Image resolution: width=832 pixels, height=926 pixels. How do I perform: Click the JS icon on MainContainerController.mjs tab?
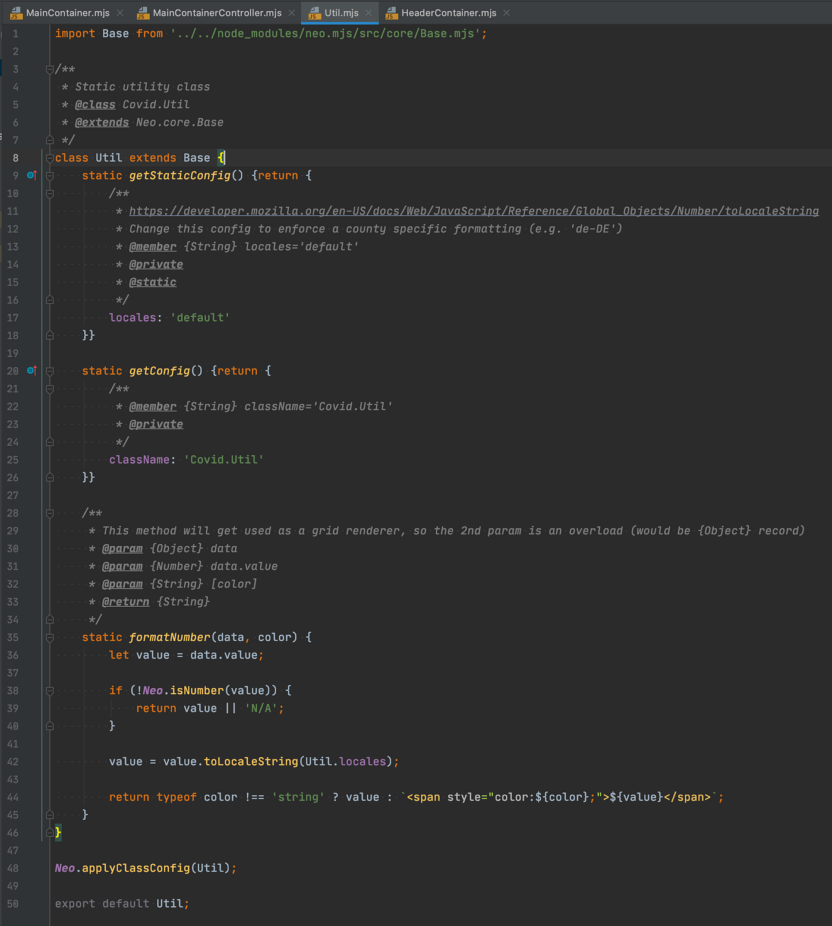point(143,12)
